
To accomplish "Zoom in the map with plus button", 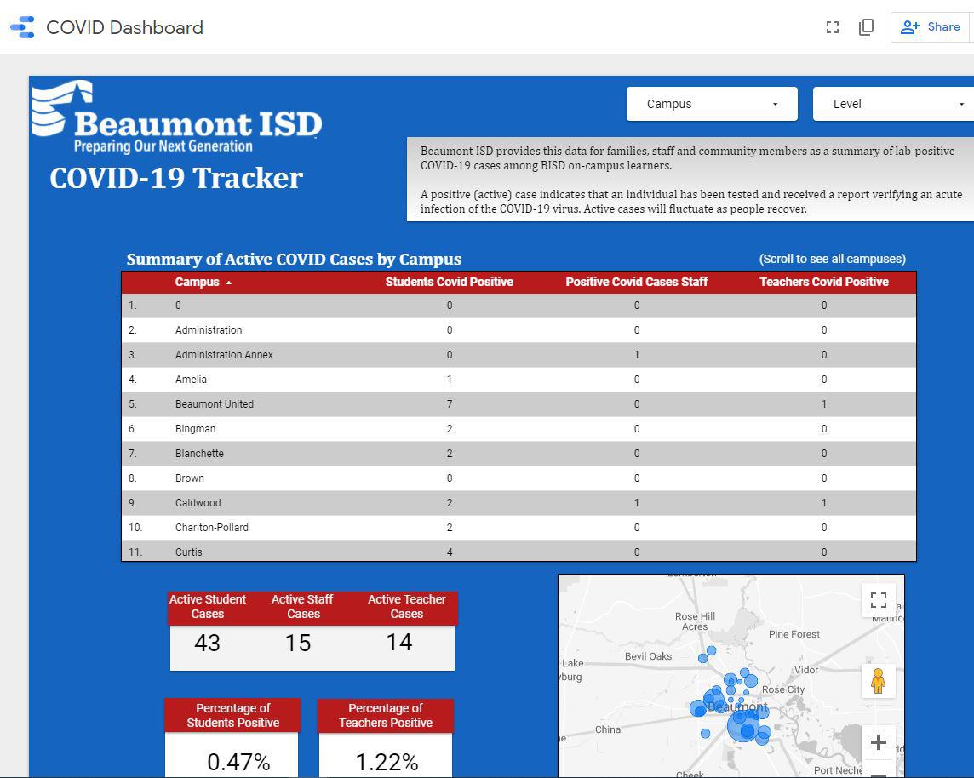I will point(879,742).
